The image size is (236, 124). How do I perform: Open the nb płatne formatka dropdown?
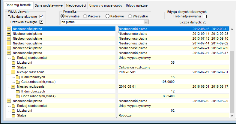[x=146, y=22]
